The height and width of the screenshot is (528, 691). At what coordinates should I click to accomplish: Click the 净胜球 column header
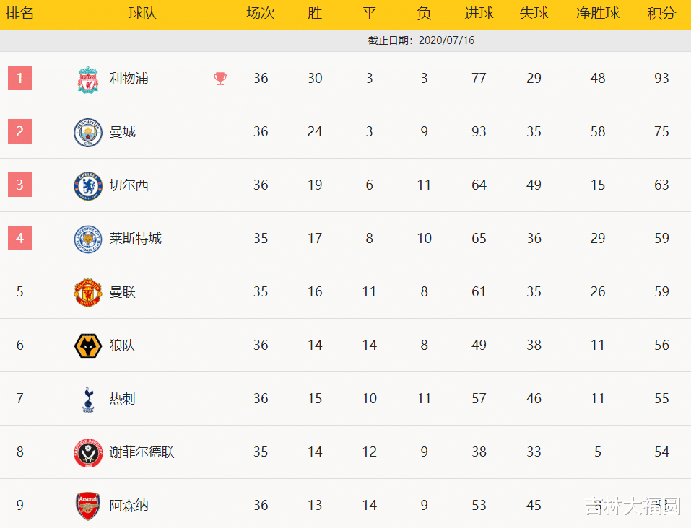pyautogui.click(x=597, y=14)
